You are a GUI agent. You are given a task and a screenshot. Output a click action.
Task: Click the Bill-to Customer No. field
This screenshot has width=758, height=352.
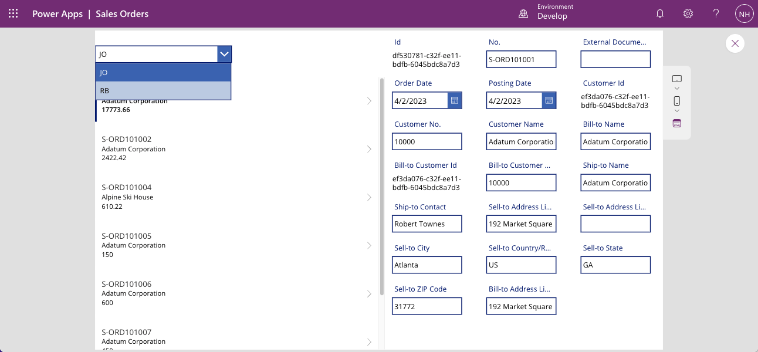point(521,182)
